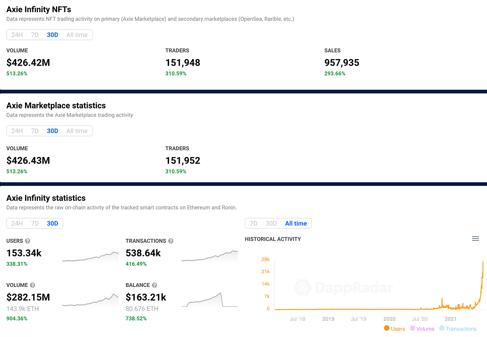
Task: Select All time range for Axie Marketplace statistics
Action: click(77, 131)
